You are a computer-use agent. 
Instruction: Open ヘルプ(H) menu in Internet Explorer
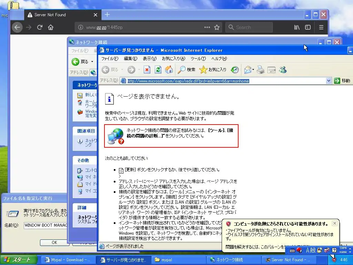pos(219,59)
